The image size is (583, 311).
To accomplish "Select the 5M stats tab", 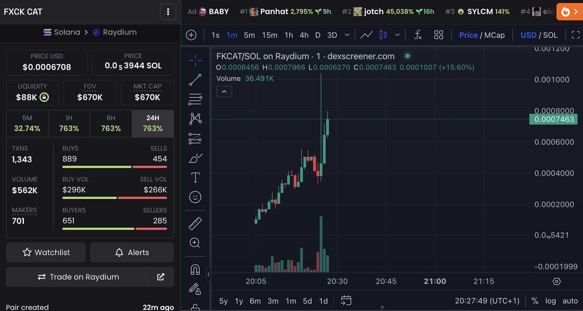I will tap(27, 124).
